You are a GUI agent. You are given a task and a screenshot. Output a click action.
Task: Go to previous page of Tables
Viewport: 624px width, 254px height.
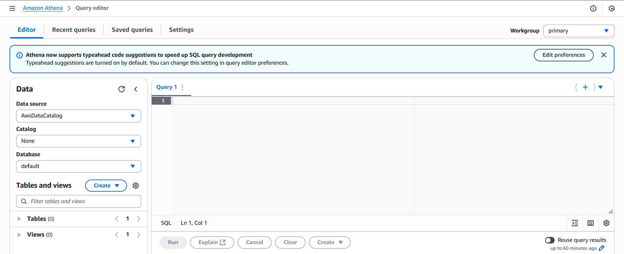pyautogui.click(x=116, y=219)
